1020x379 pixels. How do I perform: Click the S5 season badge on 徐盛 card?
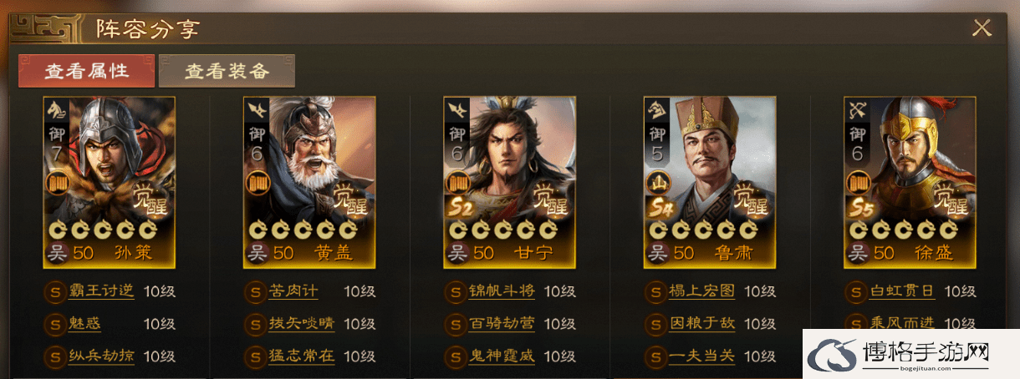(x=859, y=207)
